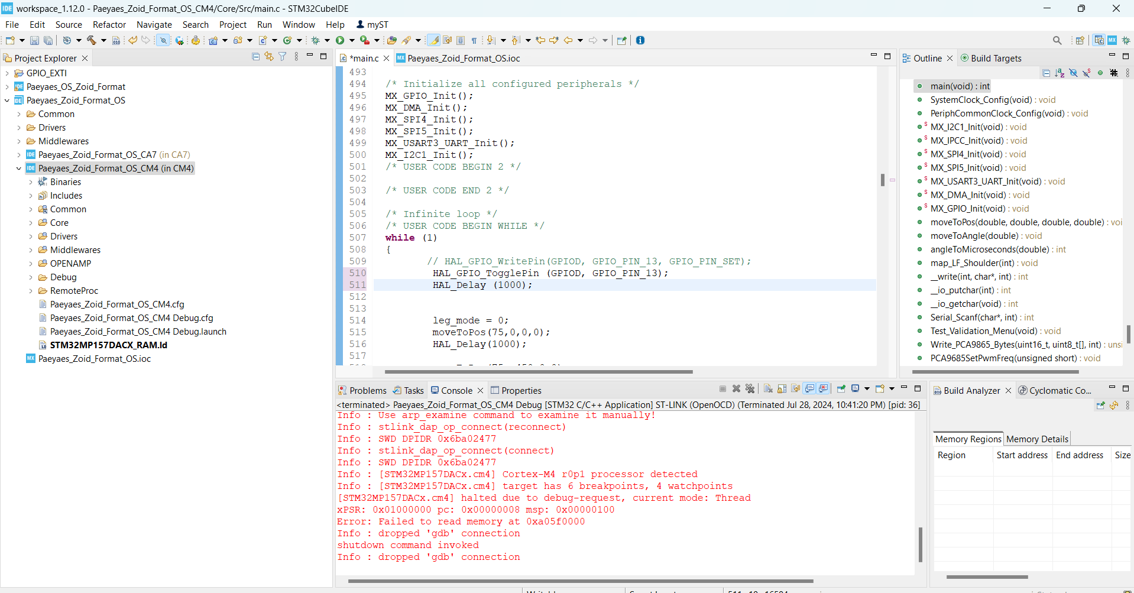Maximize the Console view
This screenshot has width=1134, height=593.
pyautogui.click(x=918, y=388)
